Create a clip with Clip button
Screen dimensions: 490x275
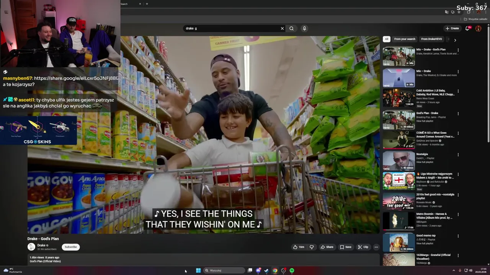click(363, 247)
